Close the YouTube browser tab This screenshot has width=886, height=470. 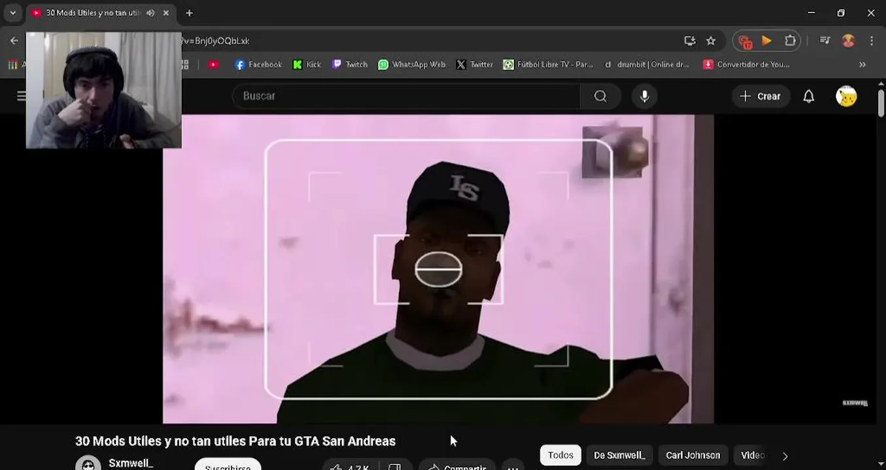[166, 13]
